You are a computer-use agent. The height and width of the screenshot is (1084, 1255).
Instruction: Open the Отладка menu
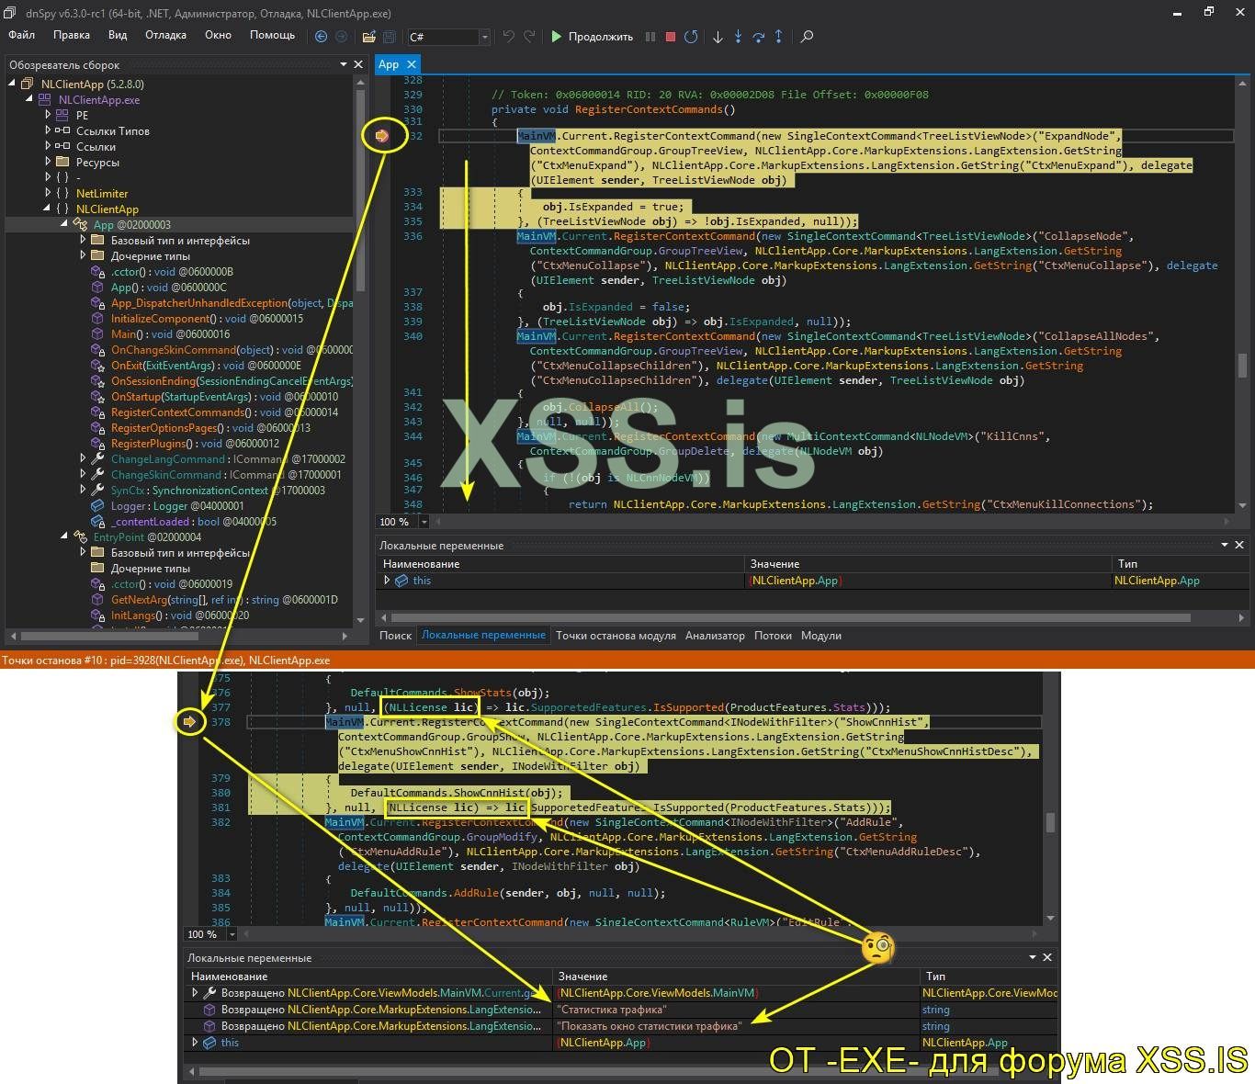(165, 35)
